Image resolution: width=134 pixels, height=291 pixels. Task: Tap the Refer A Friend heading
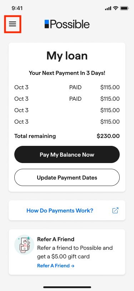pyautogui.click(x=56, y=239)
